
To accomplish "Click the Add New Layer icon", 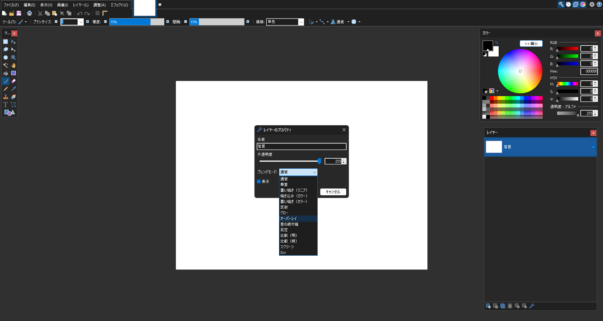I will 488,306.
